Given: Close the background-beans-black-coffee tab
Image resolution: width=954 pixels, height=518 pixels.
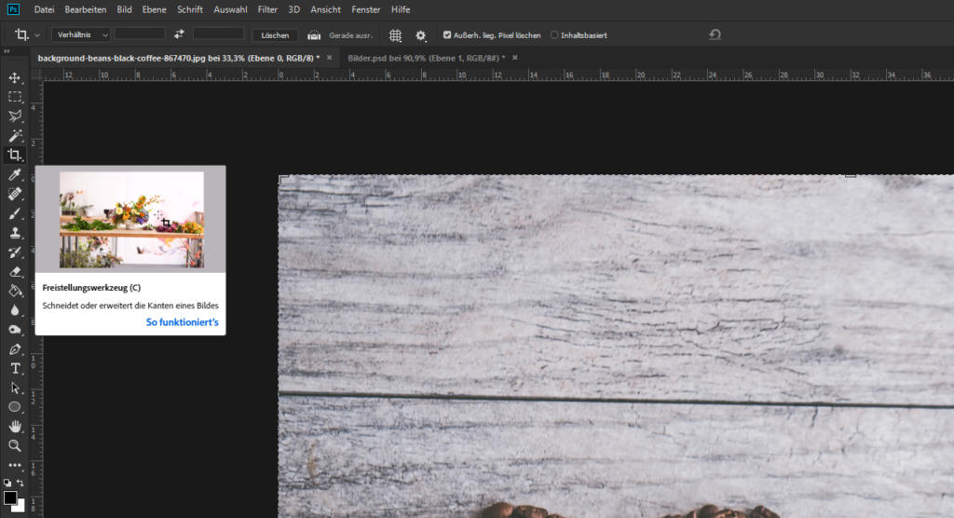Looking at the screenshot, I should [329, 57].
